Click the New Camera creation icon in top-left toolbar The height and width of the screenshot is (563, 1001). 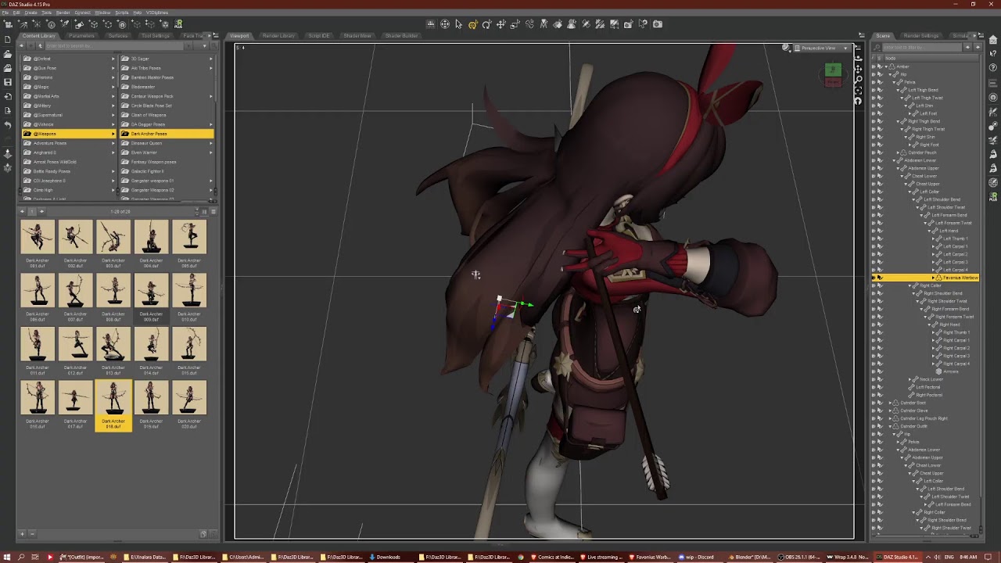tap(9, 24)
